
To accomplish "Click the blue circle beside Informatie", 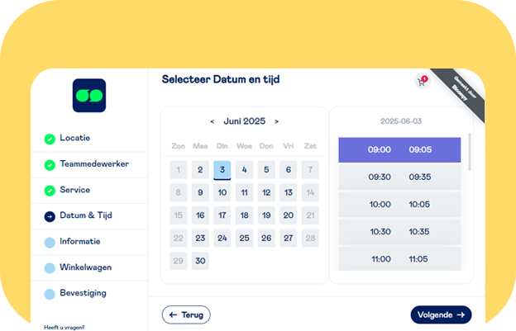I will [x=50, y=243].
